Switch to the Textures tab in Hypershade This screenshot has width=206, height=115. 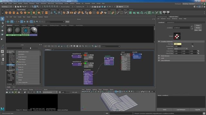pyautogui.click(x=17, y=25)
